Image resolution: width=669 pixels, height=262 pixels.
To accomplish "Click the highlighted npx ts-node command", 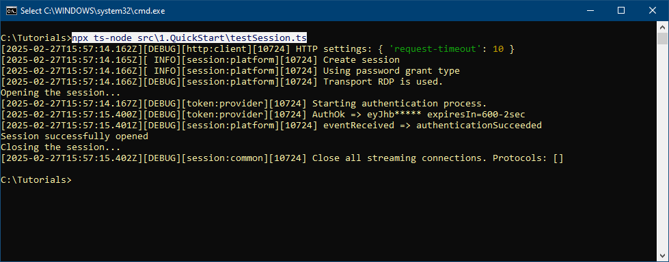I will point(189,38).
